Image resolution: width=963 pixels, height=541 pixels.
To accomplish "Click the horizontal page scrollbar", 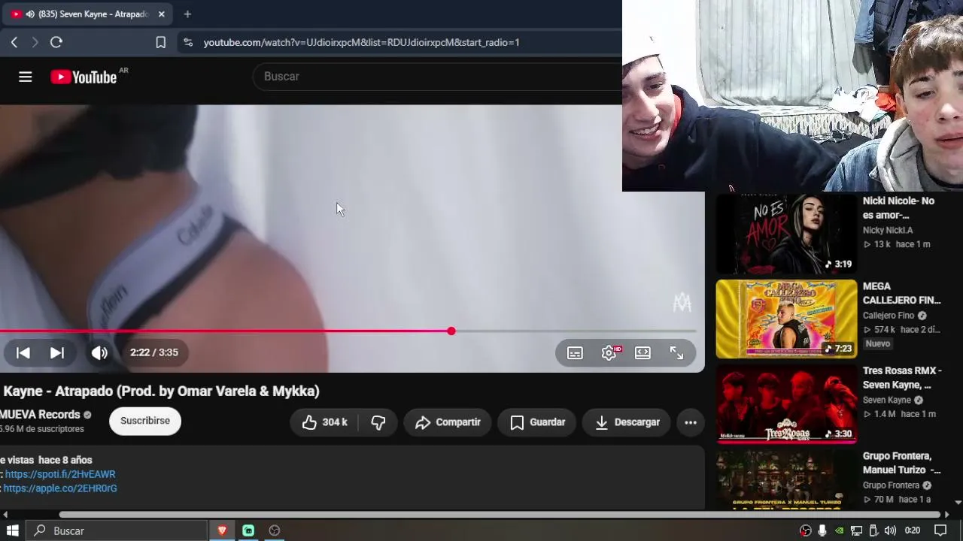I will (500, 515).
